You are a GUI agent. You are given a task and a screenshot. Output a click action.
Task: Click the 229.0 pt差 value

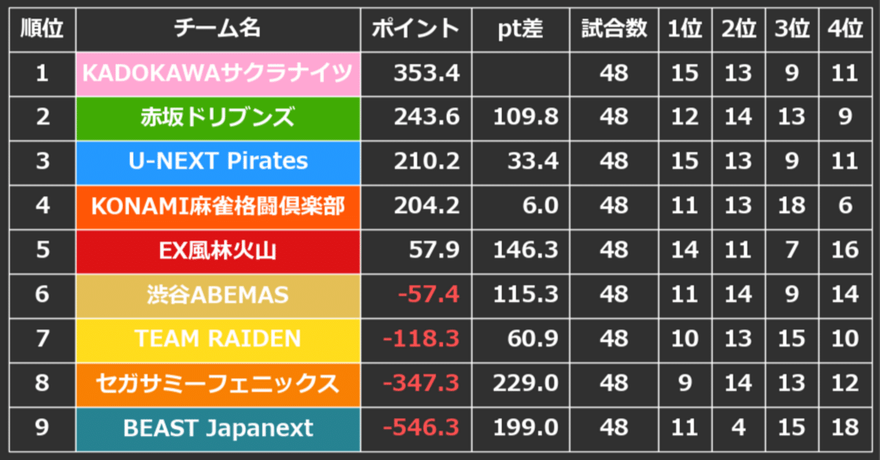(x=526, y=384)
